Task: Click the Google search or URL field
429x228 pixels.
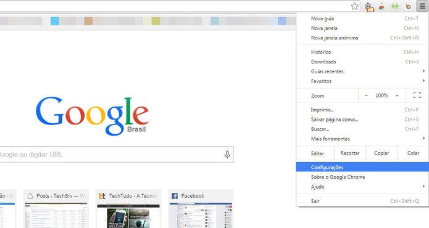Action: click(117, 155)
